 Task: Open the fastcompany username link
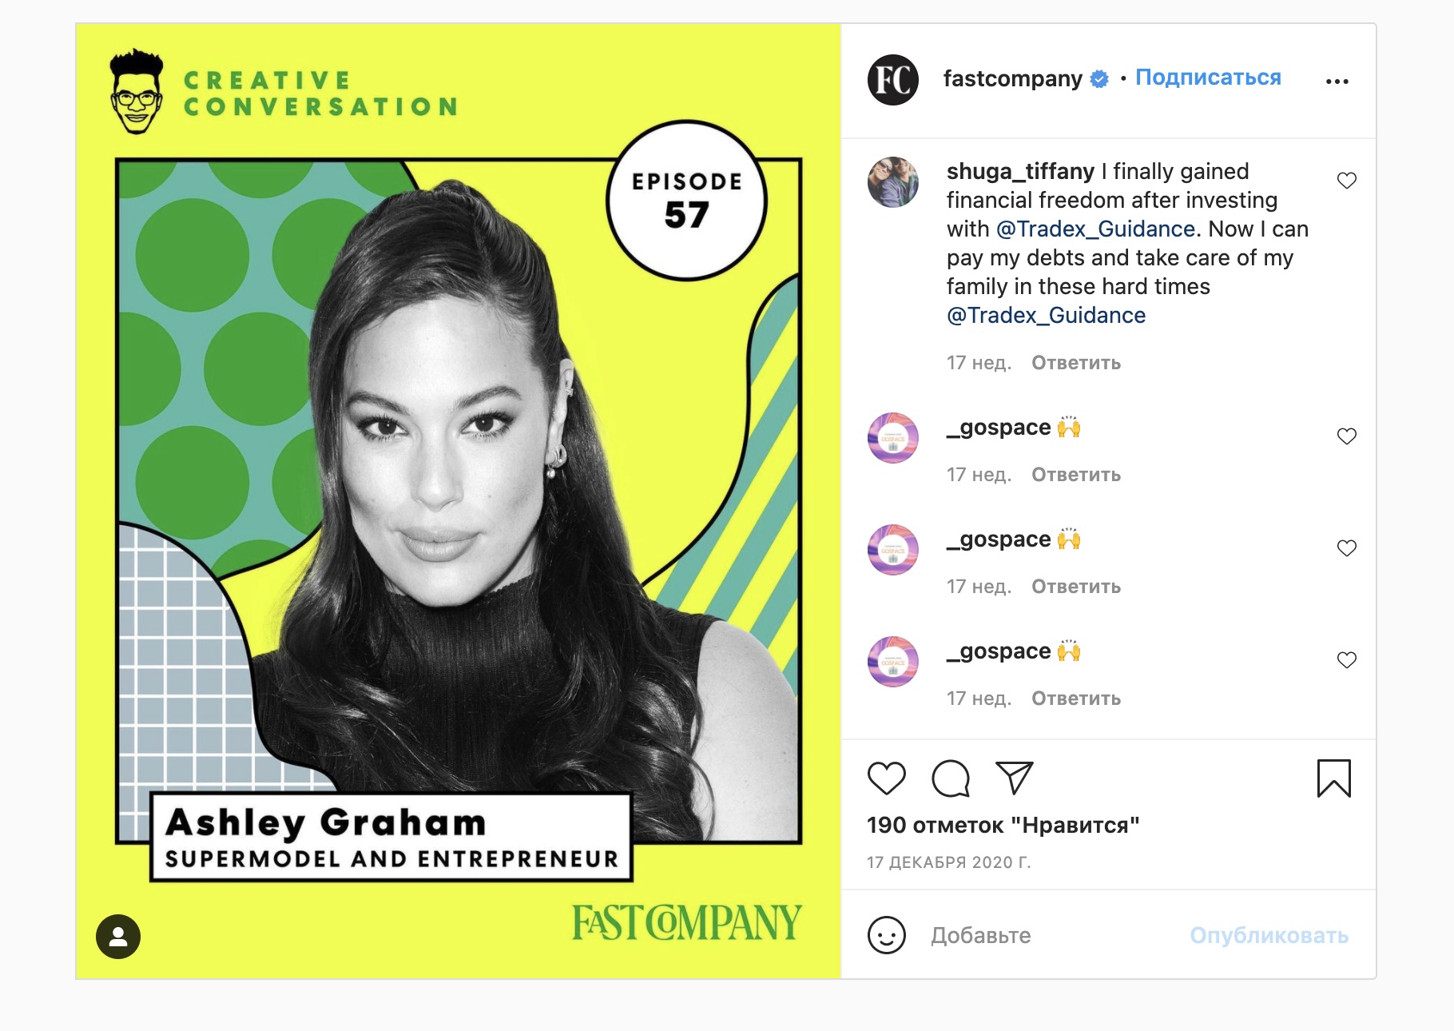click(1012, 78)
